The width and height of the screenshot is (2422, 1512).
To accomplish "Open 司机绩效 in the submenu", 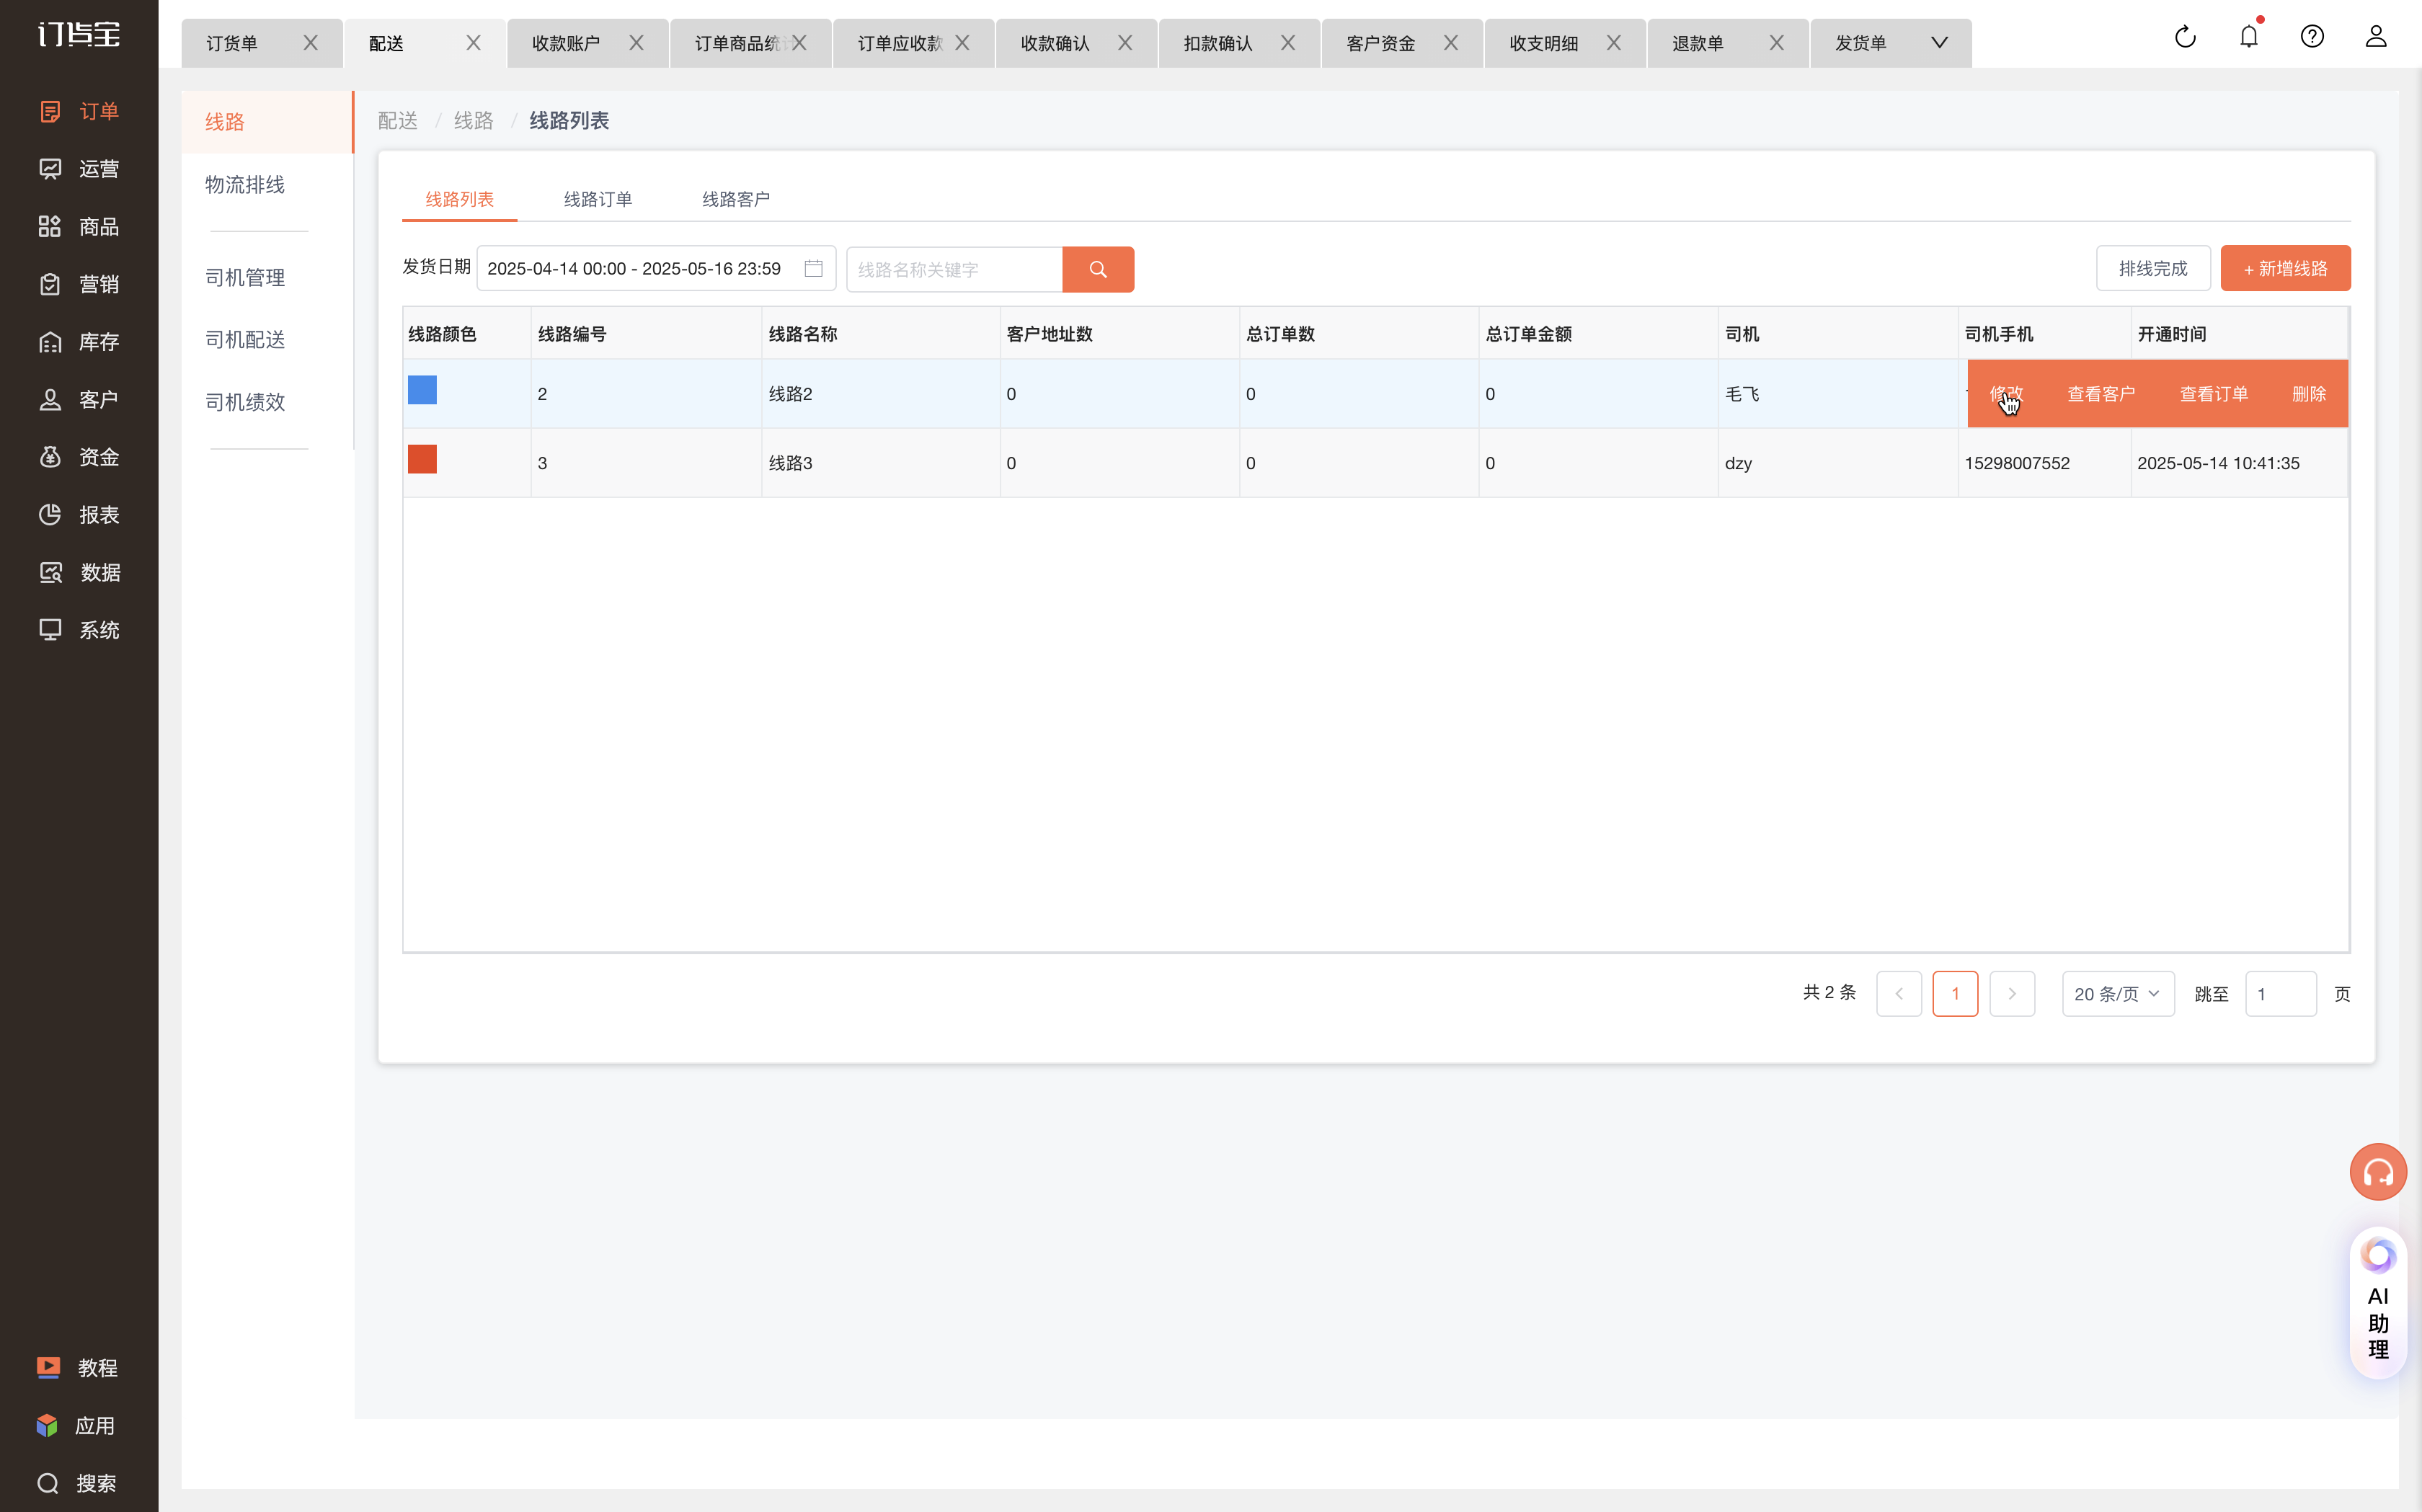I will pos(245,401).
